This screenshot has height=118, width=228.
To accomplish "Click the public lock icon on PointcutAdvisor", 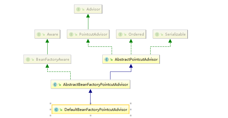I will pos(76,34).
